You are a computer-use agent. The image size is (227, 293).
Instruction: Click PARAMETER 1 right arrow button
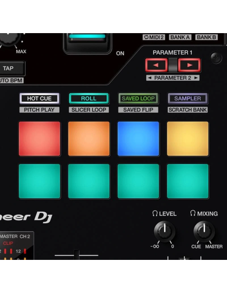[x=189, y=65]
